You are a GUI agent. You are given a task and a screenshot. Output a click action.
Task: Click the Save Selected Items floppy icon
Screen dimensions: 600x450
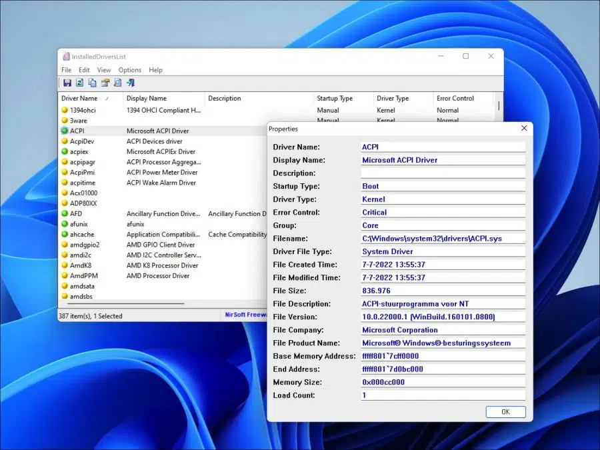67,83
